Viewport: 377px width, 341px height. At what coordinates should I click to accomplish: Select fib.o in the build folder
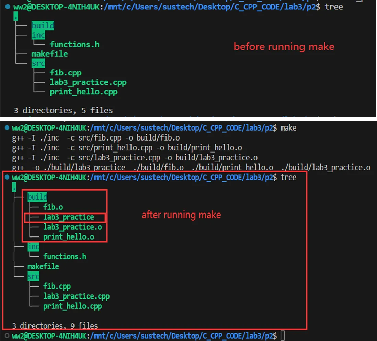click(x=53, y=207)
